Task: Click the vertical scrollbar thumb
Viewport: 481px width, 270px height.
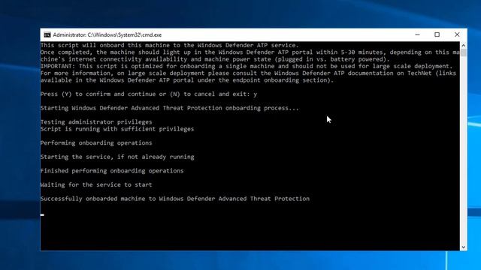Action: (x=463, y=52)
